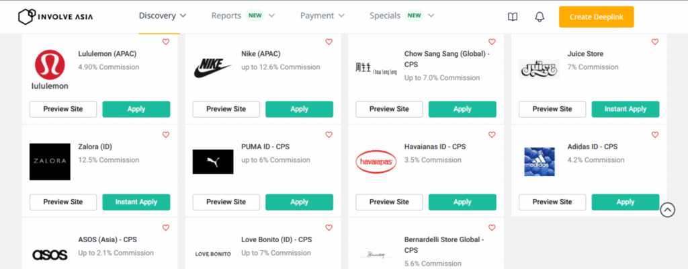The width and height of the screenshot is (688, 269).
Task: Click the Havaianas brand logo
Action: [x=376, y=161]
